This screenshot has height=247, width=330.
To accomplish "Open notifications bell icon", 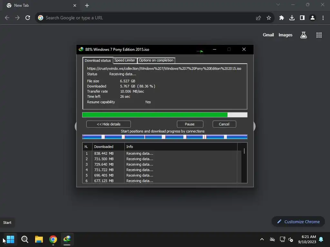I will [x=321, y=239].
